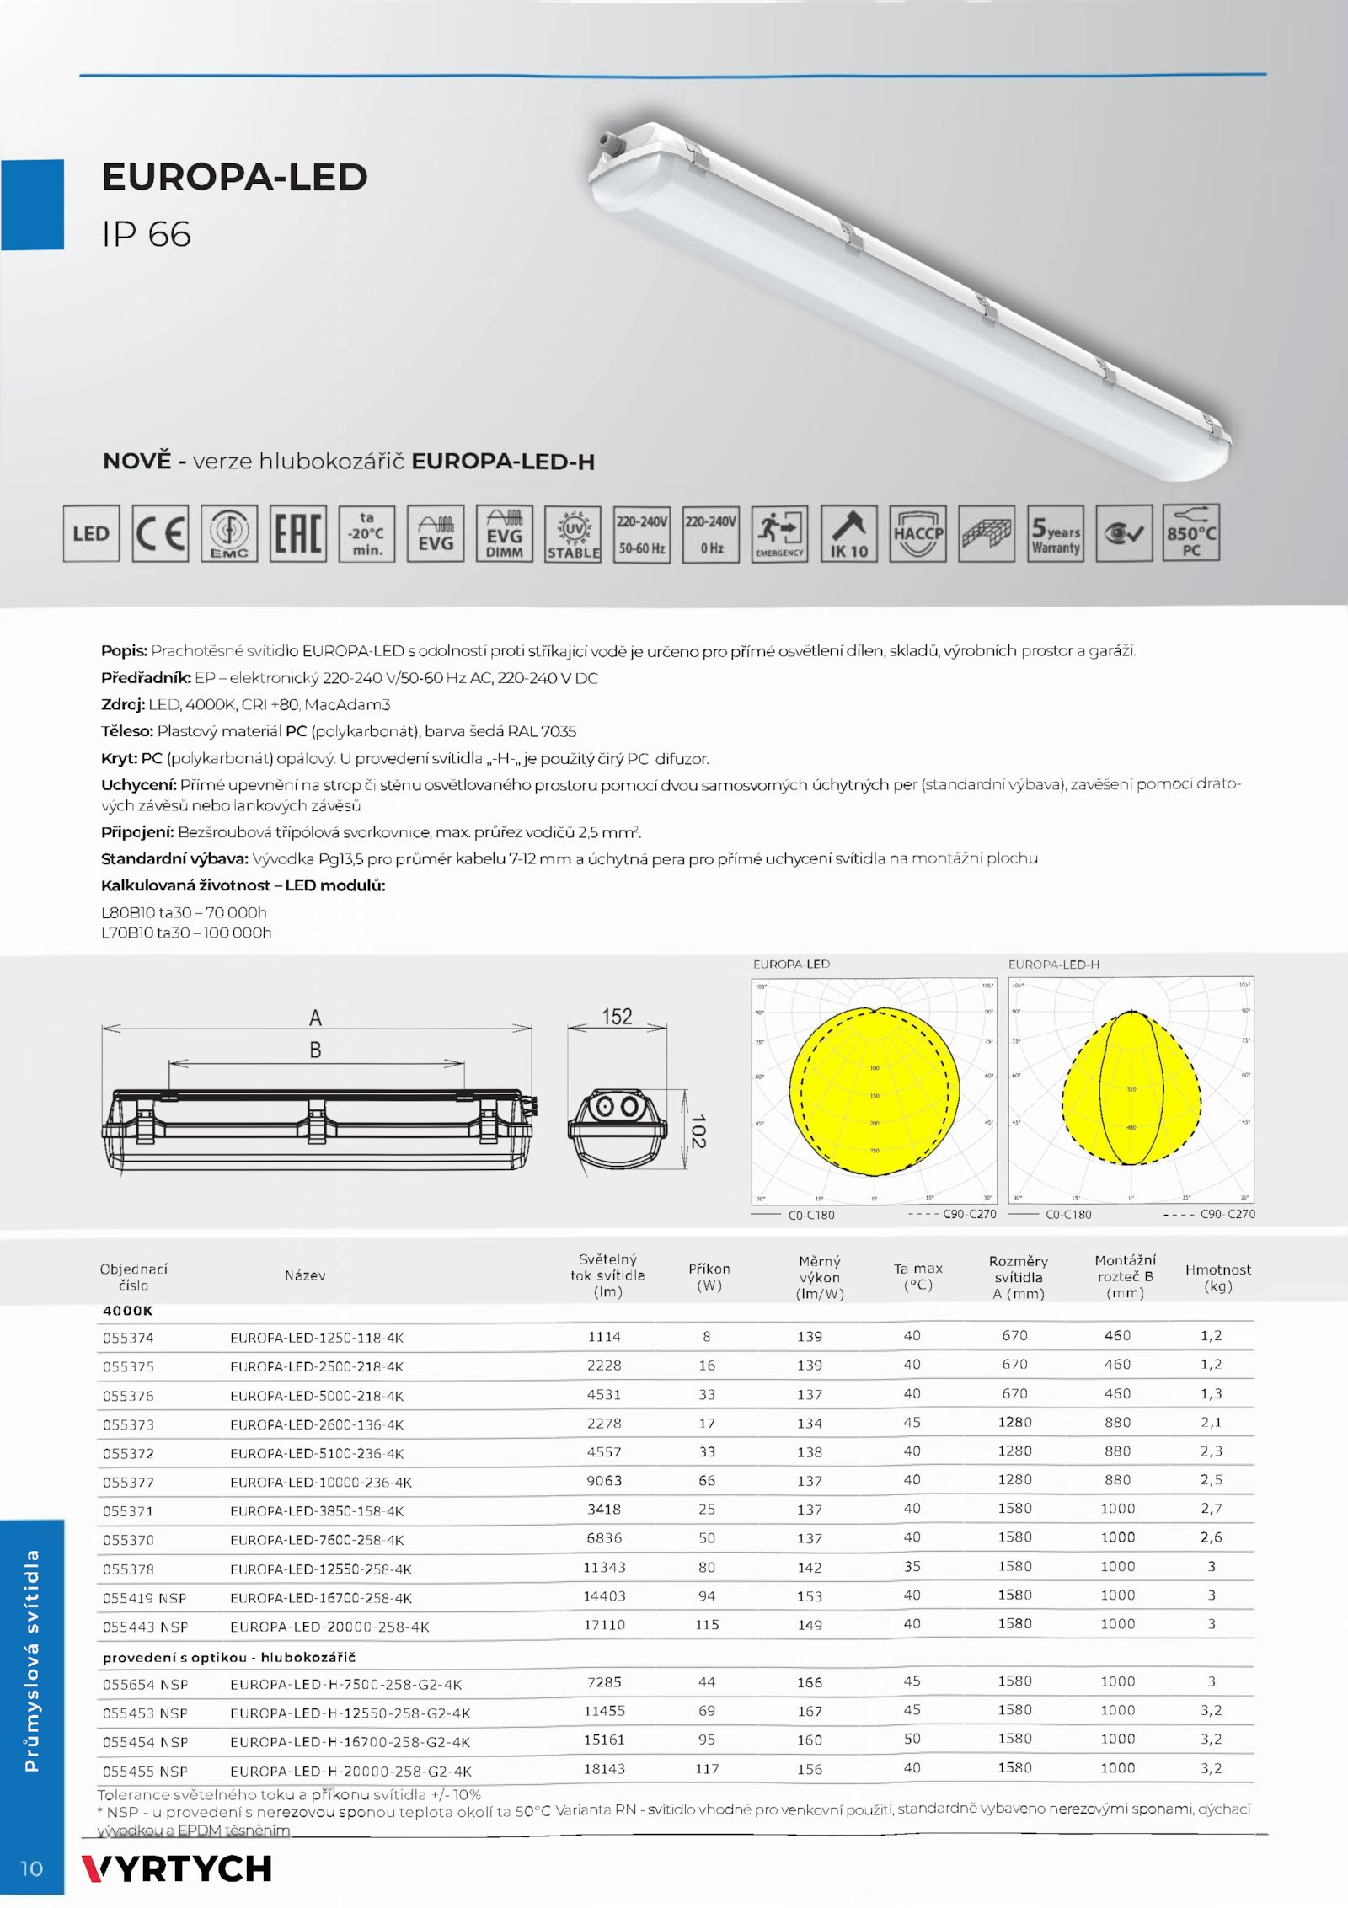Click EUROPA-LED-2500-218-4K product name

[x=317, y=1366]
